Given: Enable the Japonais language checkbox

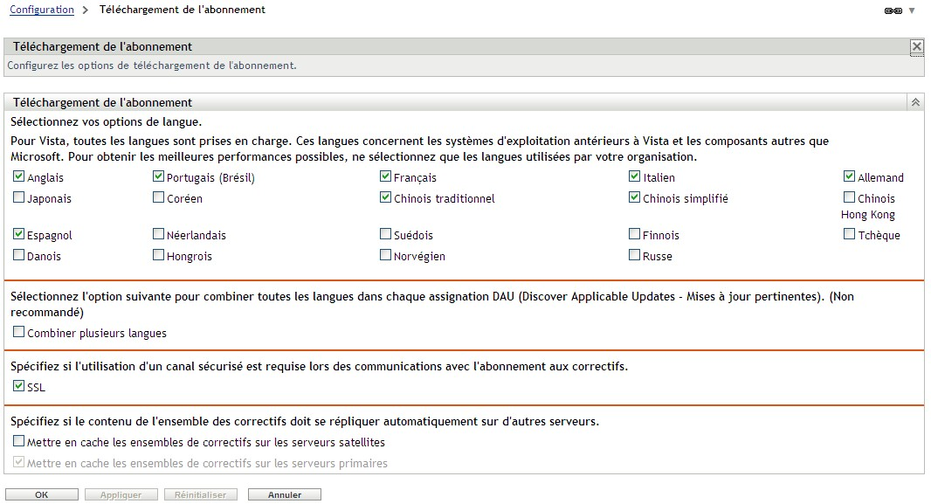Looking at the screenshot, I should click(18, 198).
